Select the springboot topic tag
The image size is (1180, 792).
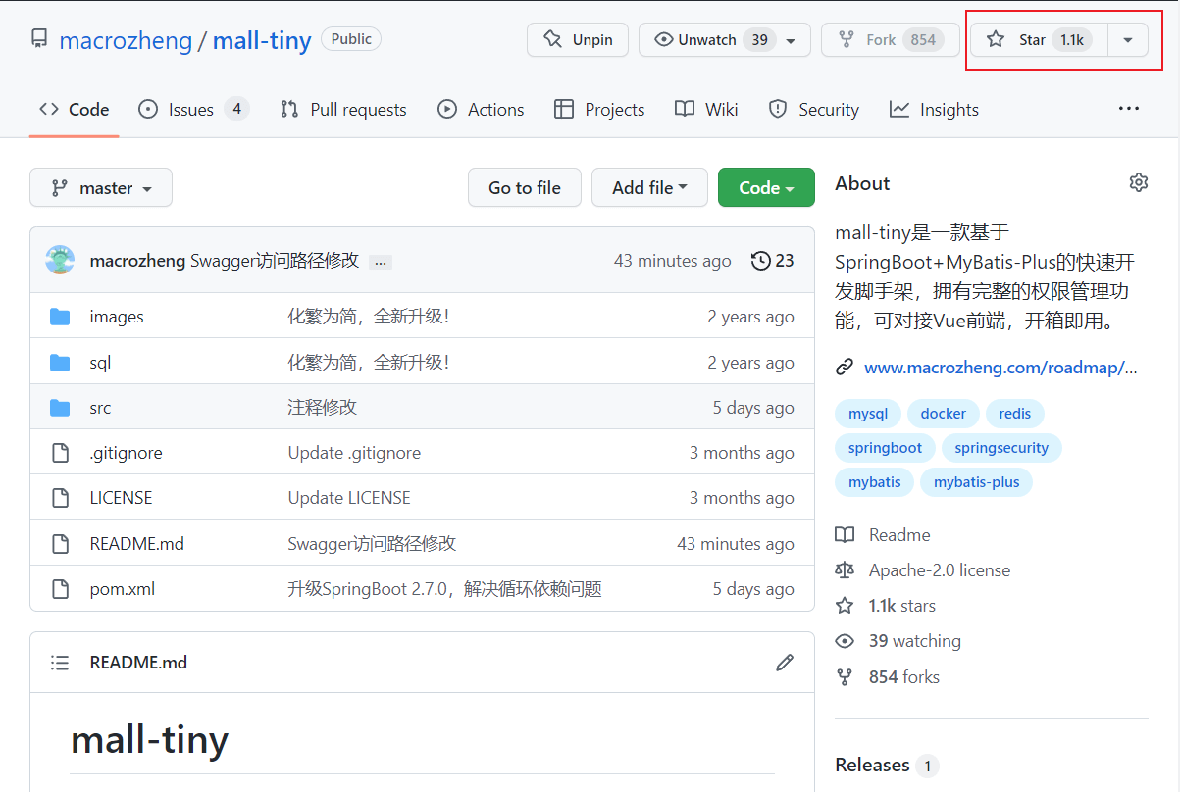(885, 447)
